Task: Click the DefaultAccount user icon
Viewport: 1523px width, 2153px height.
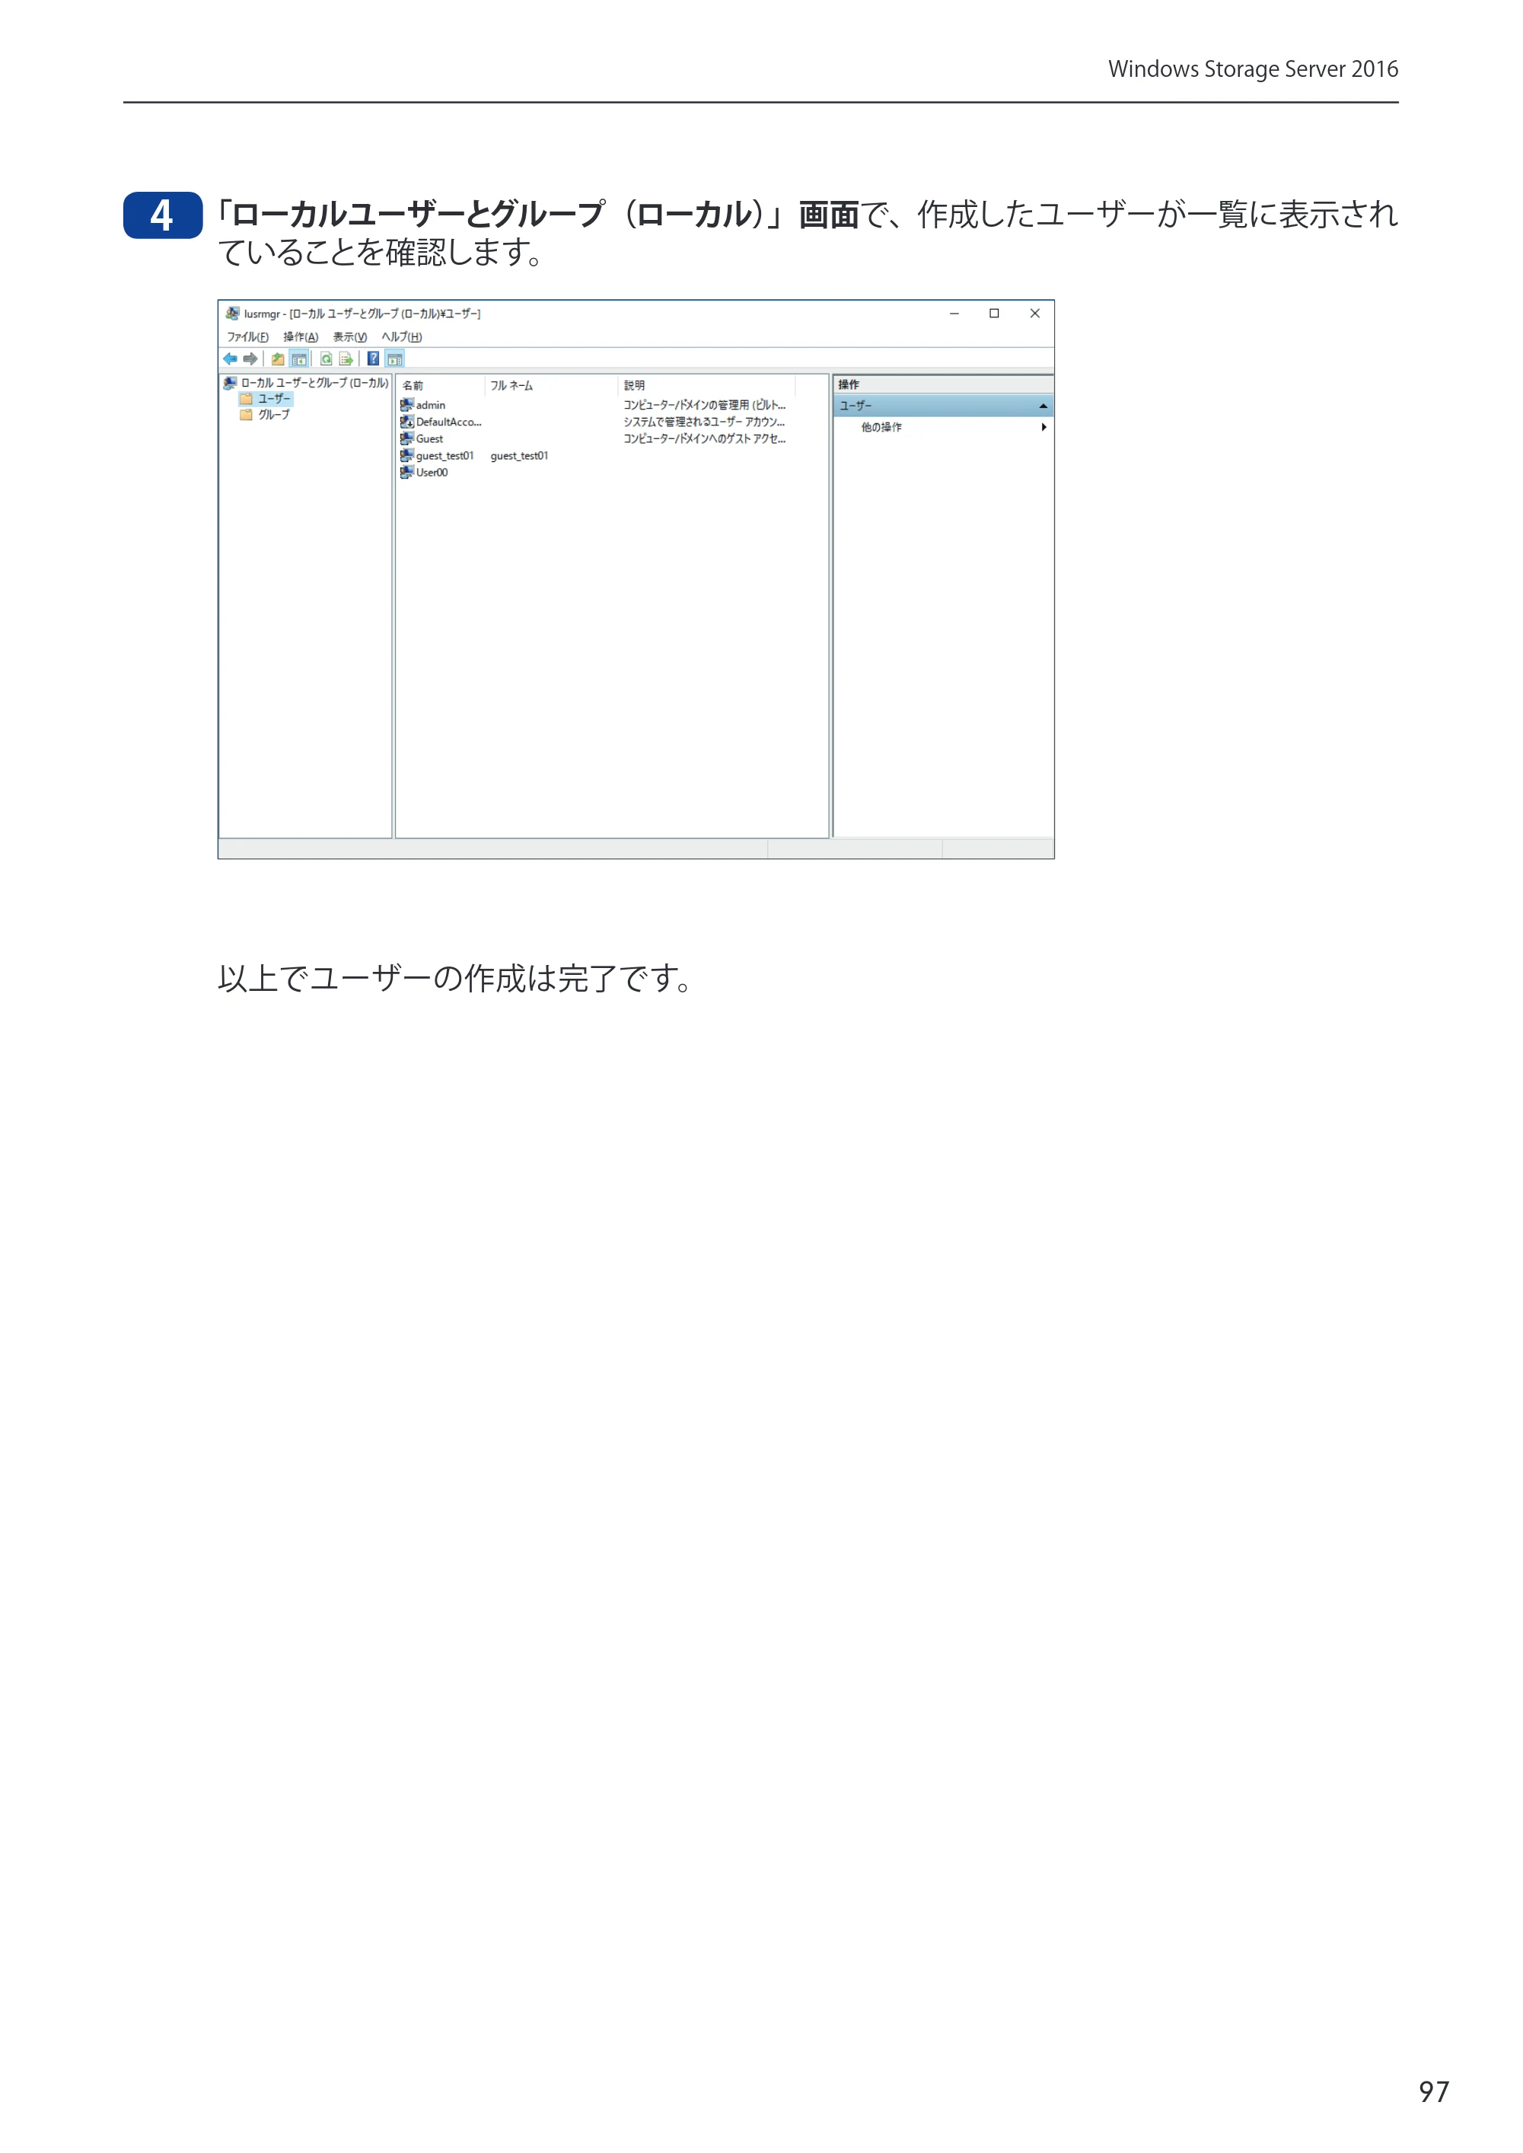Action: pyautogui.click(x=407, y=422)
